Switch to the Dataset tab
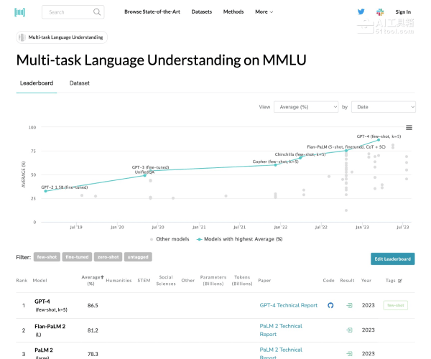Screen dimensions: 431x359 [x=80, y=83]
